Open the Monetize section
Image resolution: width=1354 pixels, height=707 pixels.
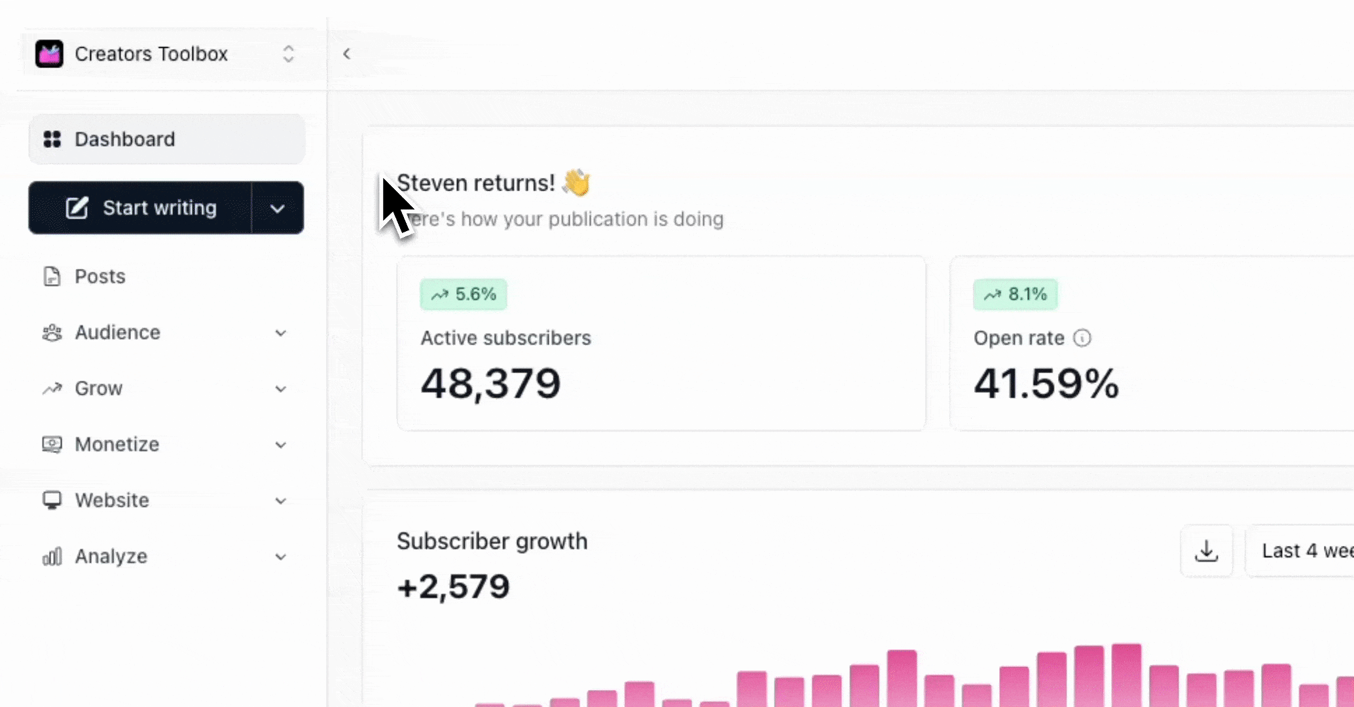166,444
